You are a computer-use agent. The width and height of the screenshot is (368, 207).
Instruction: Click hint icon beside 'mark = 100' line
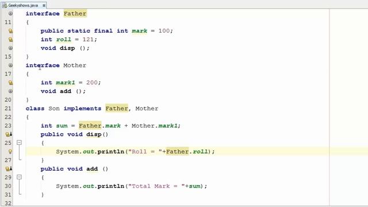pyautogui.click(x=10, y=30)
